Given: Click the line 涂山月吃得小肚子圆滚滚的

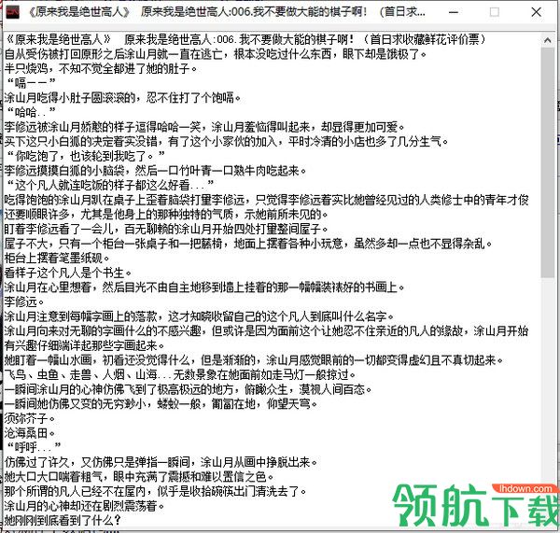Looking at the screenshot, I should point(122,97).
